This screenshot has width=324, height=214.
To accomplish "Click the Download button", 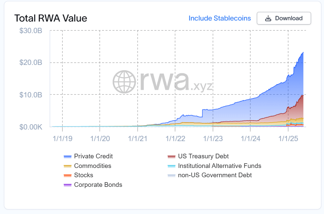I will tap(284, 18).
